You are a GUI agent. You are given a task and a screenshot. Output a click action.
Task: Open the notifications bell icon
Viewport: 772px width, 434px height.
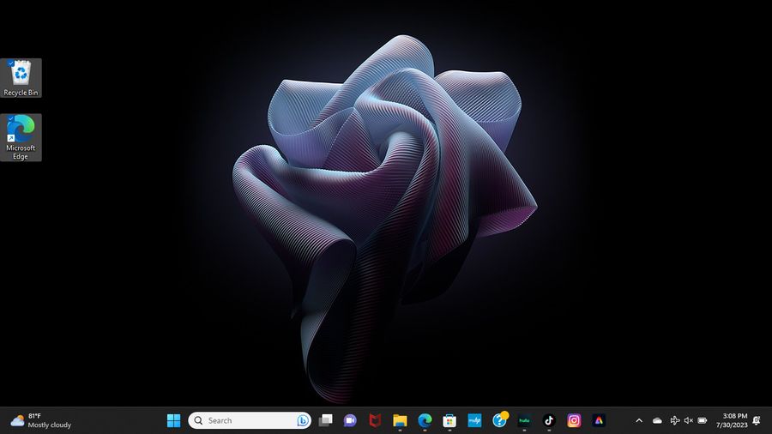[x=757, y=421]
